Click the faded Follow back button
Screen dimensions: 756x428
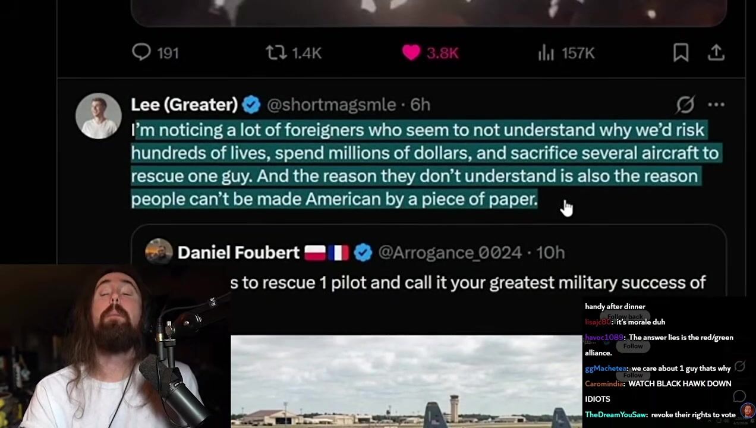tap(625, 317)
